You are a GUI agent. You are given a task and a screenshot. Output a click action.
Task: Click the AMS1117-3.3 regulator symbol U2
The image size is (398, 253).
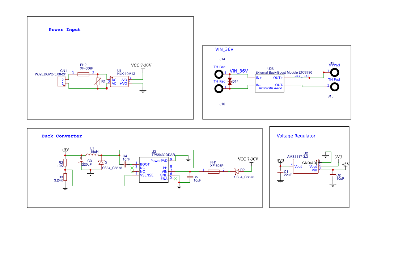305,166
